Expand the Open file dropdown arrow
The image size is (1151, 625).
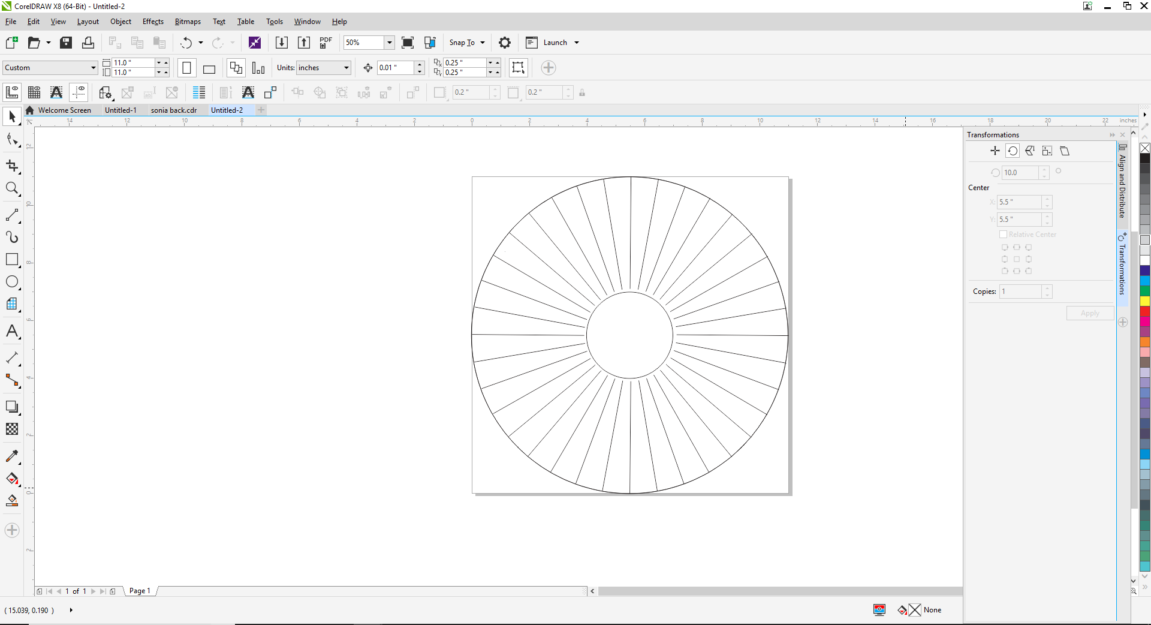pyautogui.click(x=49, y=43)
